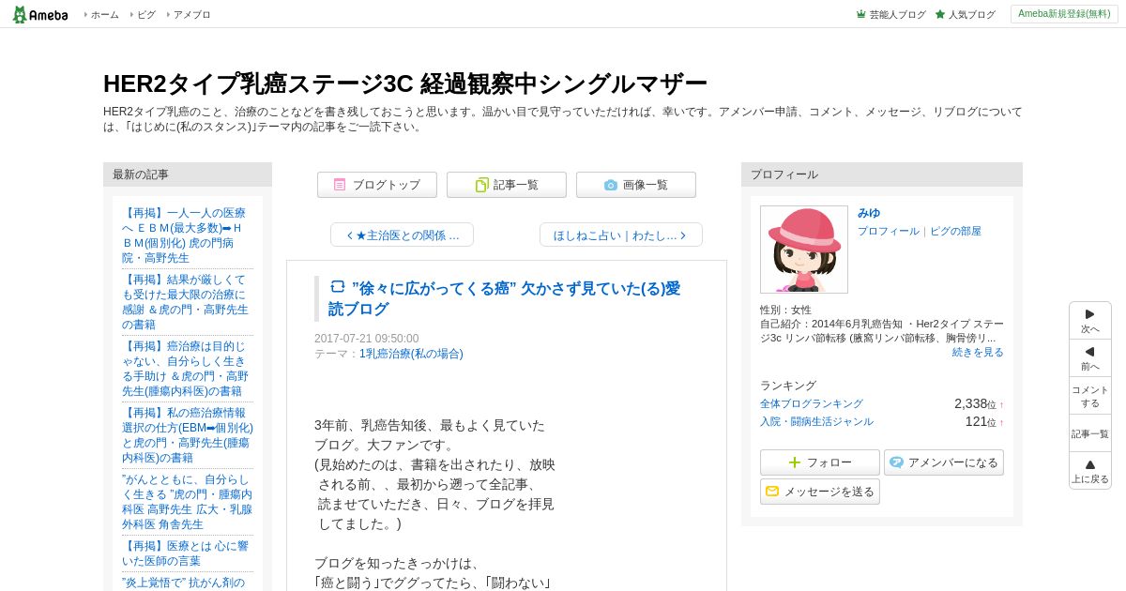This screenshot has height=591, width=1126.
Task: Click the reblog icon beside article title
Action: (338, 286)
